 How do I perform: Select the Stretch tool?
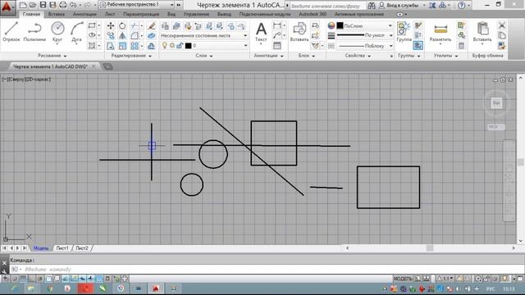tap(111, 46)
